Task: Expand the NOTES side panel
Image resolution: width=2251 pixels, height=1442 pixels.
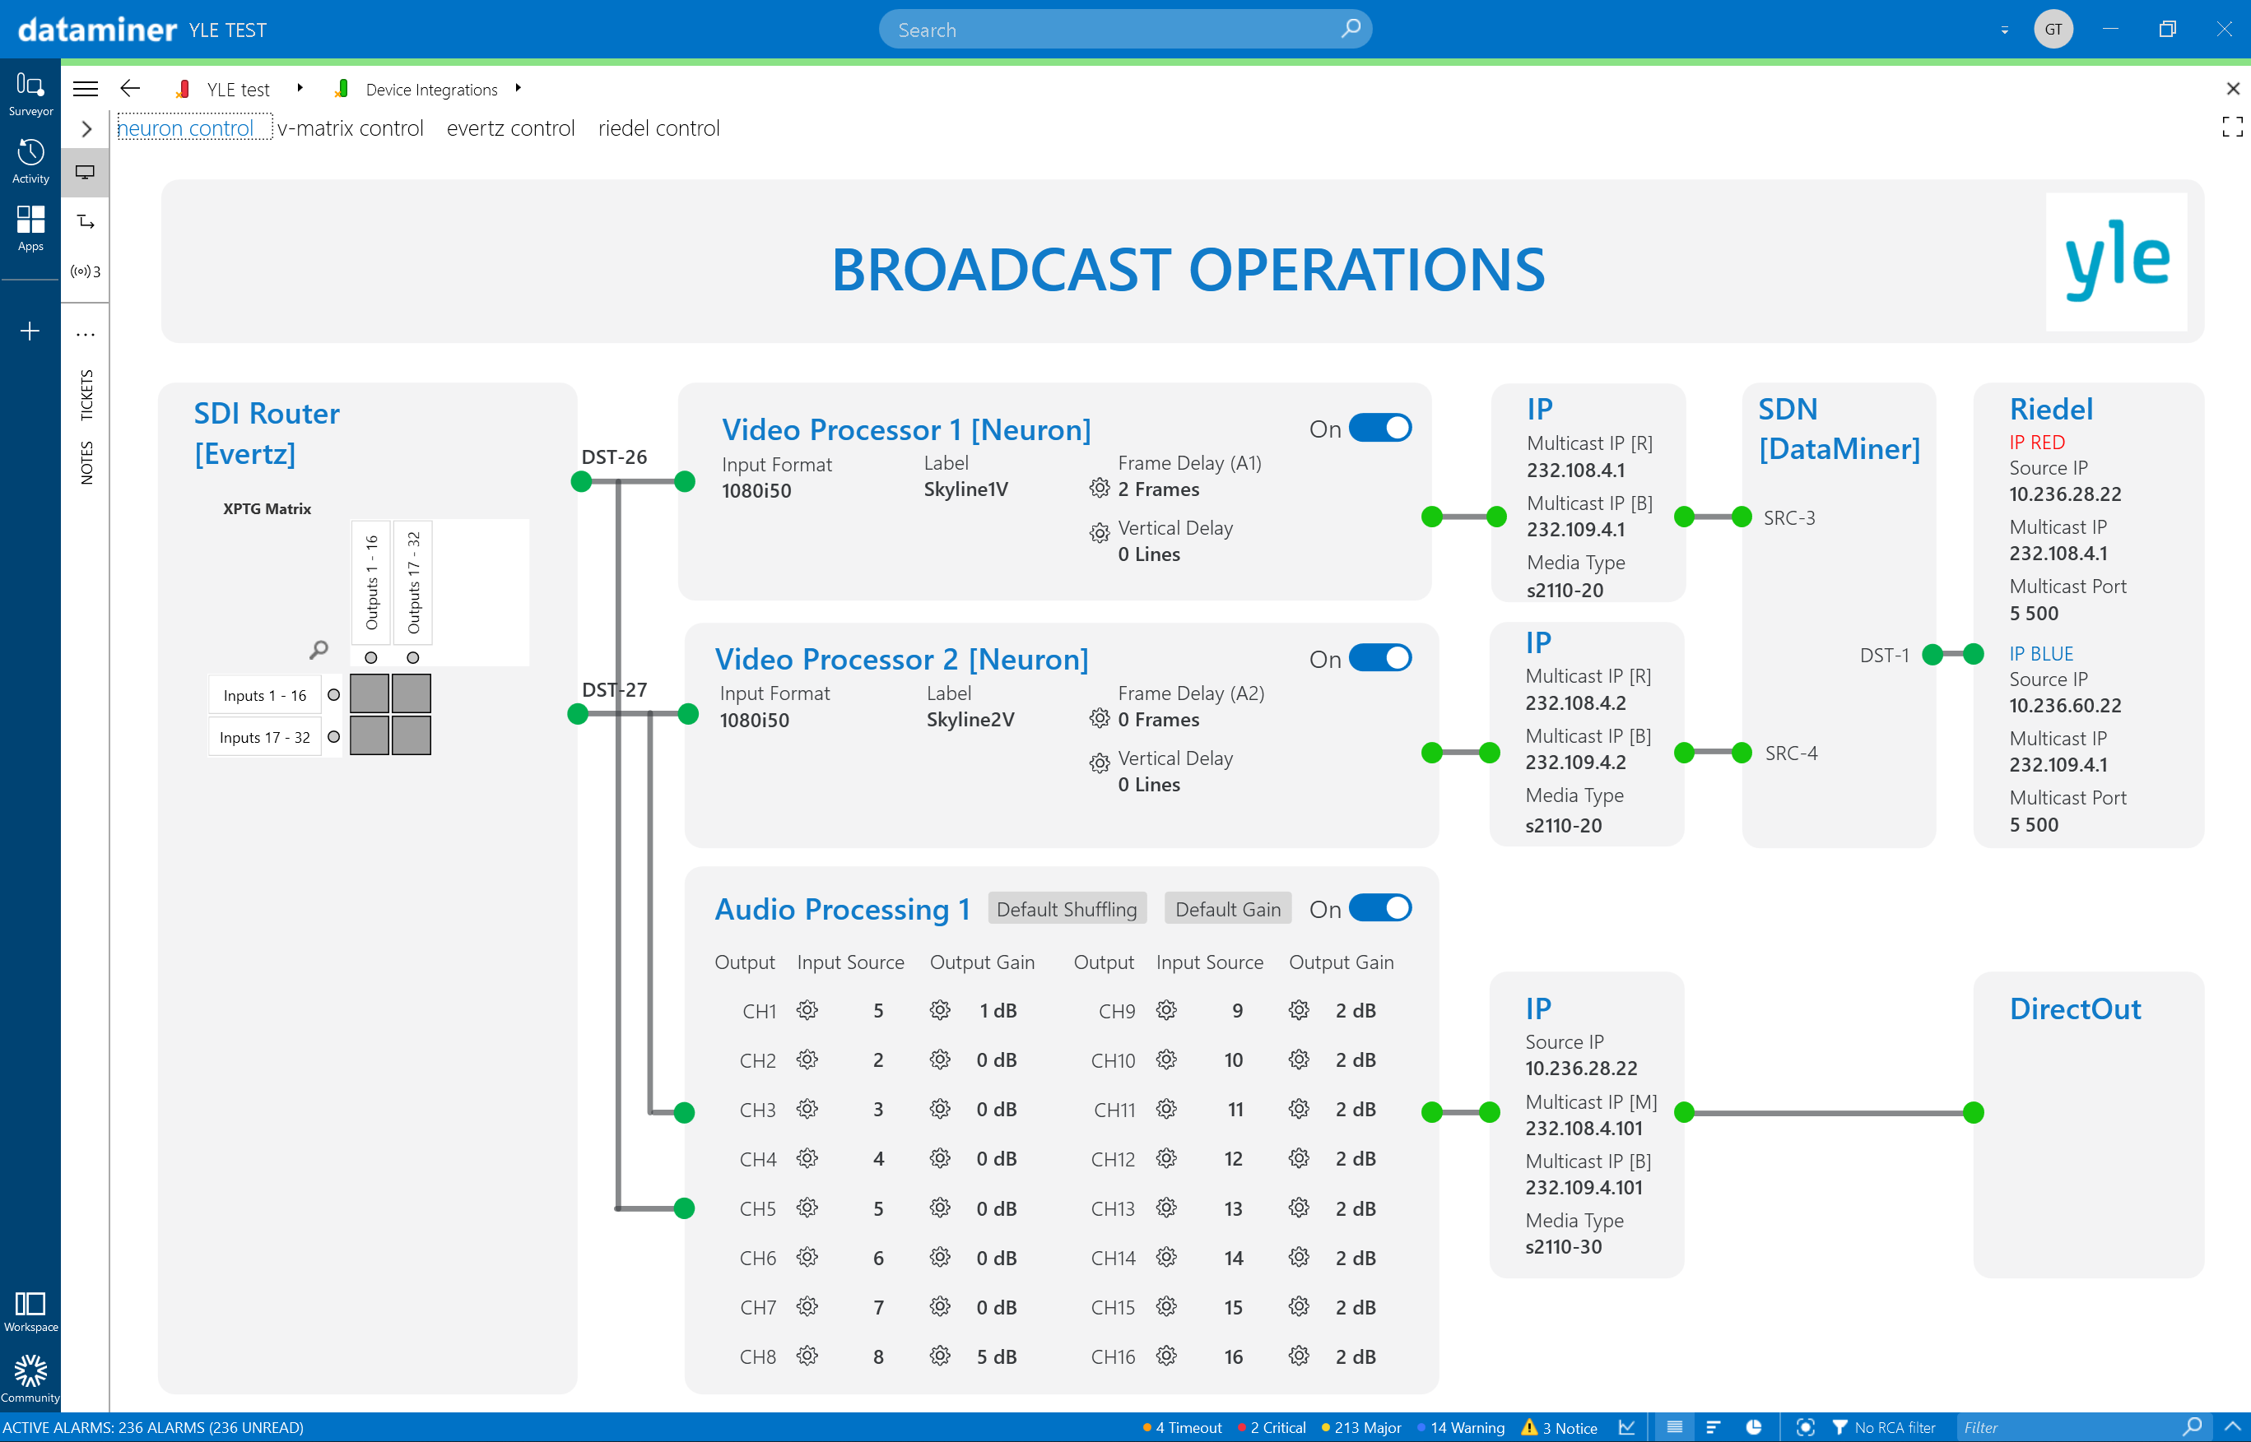Action: click(86, 462)
